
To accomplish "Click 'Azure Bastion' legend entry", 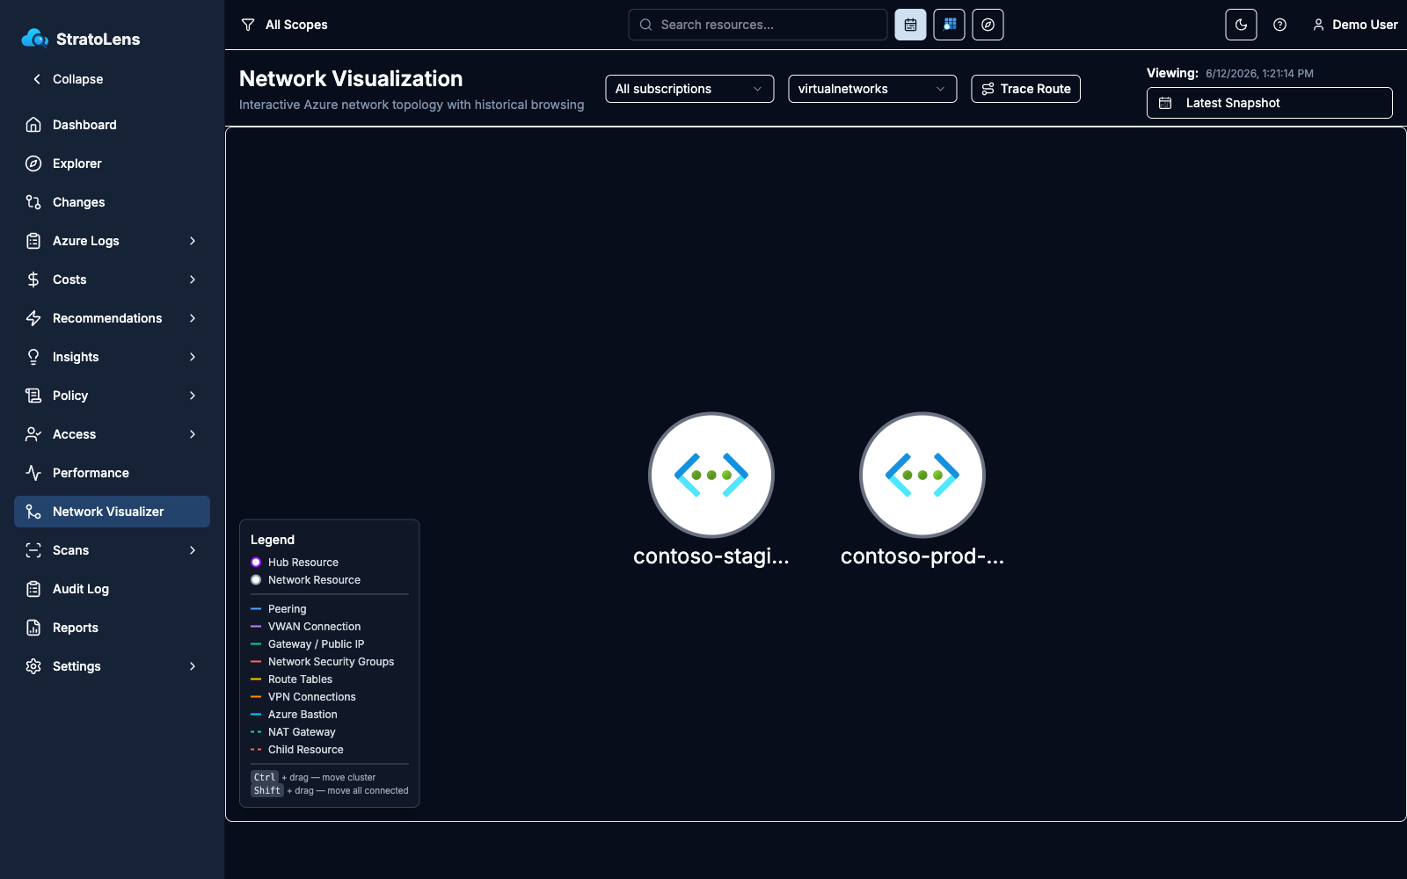I will pyautogui.click(x=303, y=715).
